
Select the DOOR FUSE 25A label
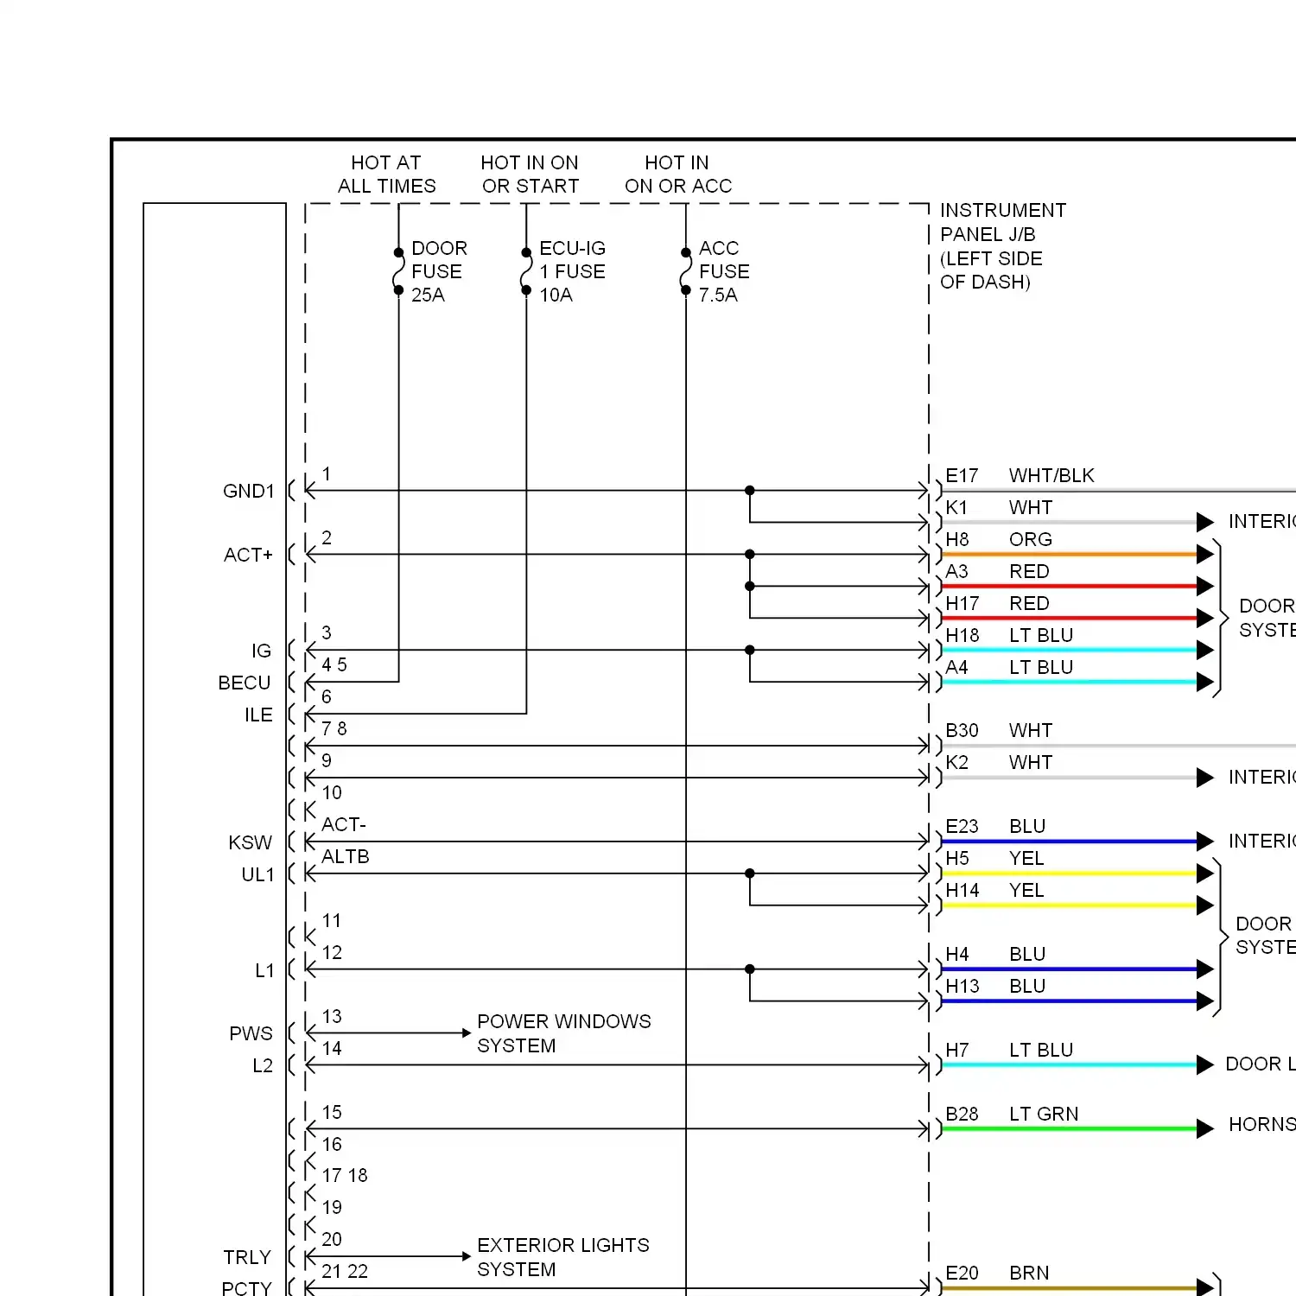(439, 271)
